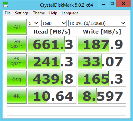Open the Help menu
Image resolution: width=133 pixels, height=121 pixels.
(53, 13)
